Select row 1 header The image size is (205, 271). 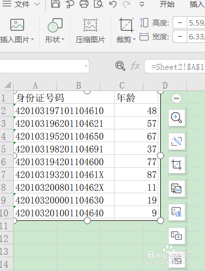pyautogui.click(x=6, y=98)
